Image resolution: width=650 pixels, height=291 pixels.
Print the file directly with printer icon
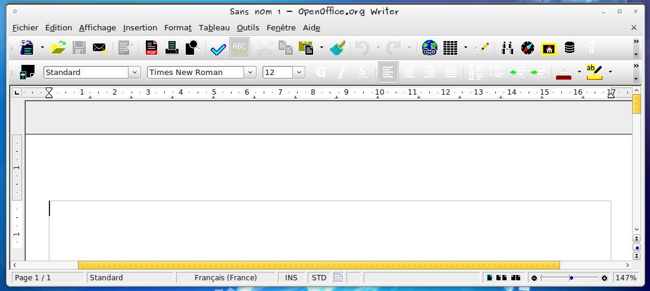tap(171, 48)
